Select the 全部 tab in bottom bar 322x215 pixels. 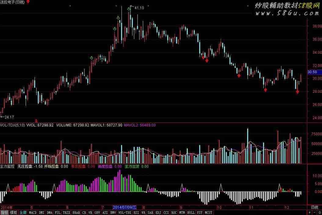click(x=23, y=213)
